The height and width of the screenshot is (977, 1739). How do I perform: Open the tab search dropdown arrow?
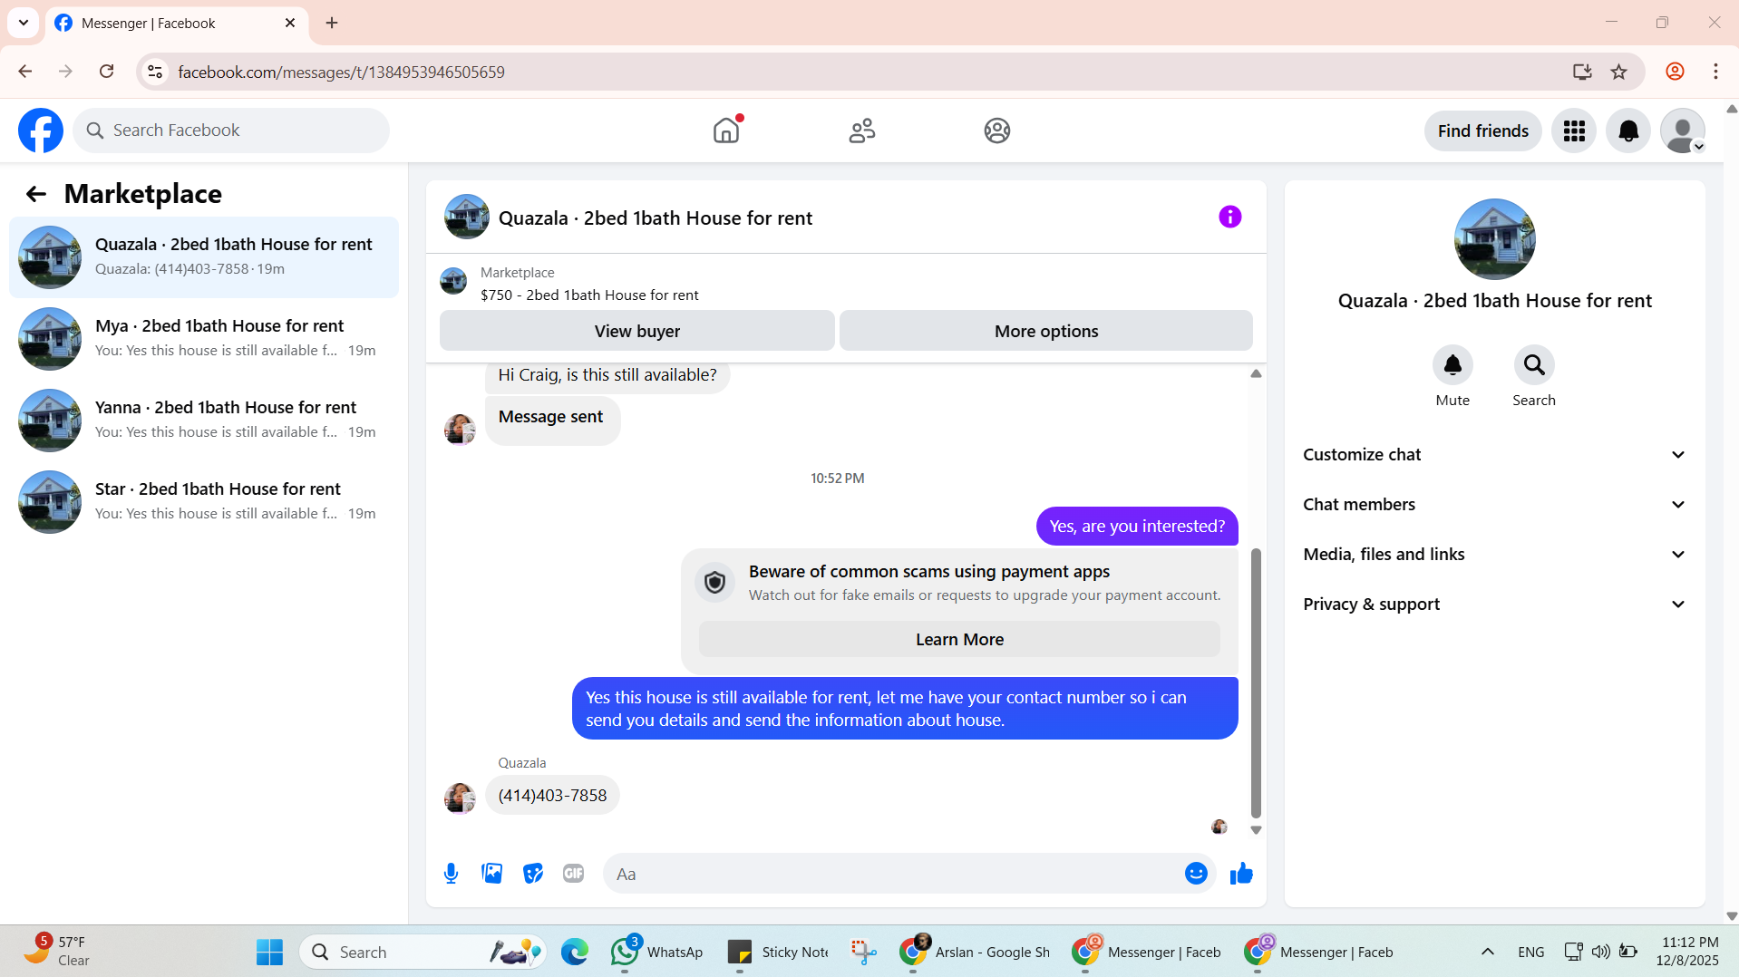[24, 24]
